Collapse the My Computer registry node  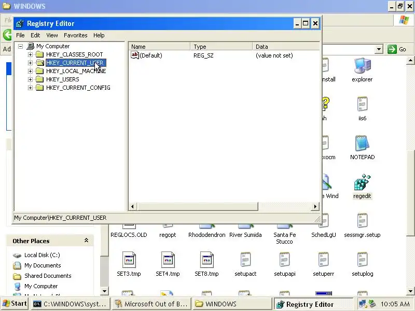point(20,46)
